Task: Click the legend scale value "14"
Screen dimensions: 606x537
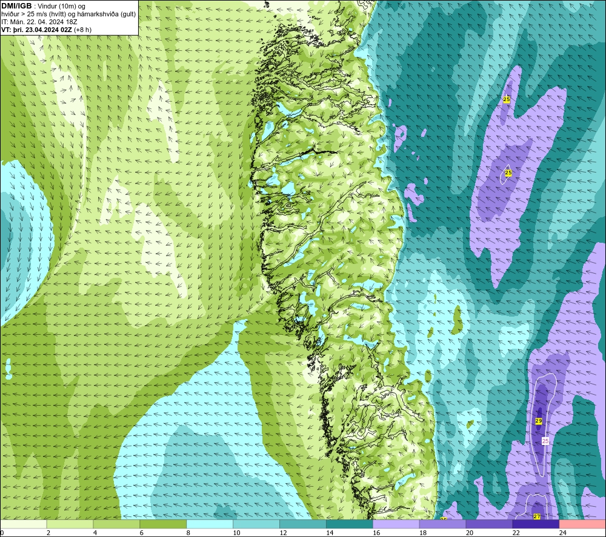Action: pyautogui.click(x=330, y=533)
